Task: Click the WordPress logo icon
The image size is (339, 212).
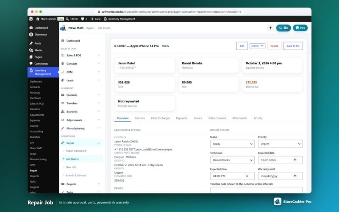Action: 31,19
